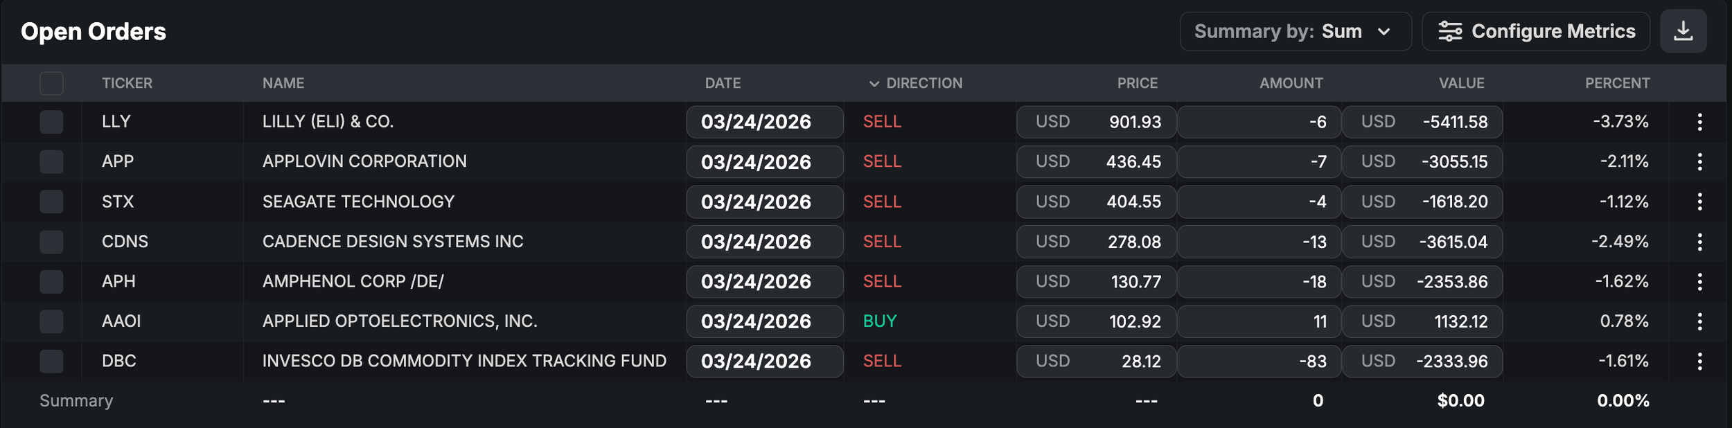Open three-dot menu for APH row
This screenshot has height=428, width=1732.
coord(1699,282)
